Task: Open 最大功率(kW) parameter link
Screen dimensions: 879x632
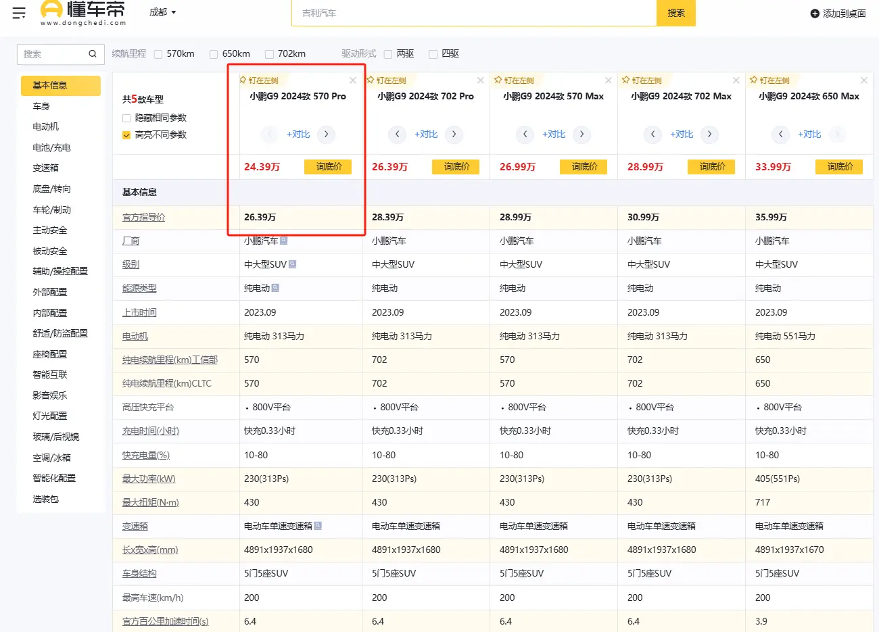Action: [x=149, y=479]
